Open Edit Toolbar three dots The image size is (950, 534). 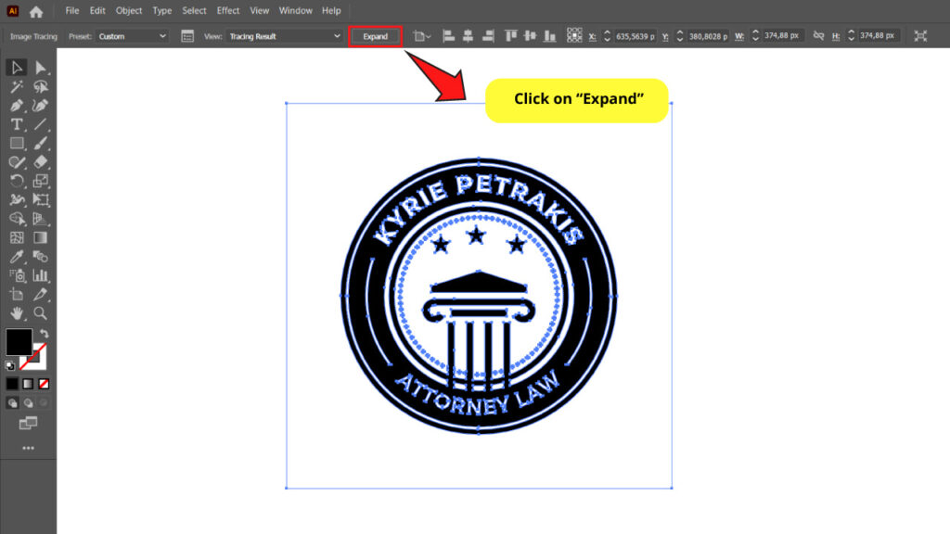click(x=28, y=448)
